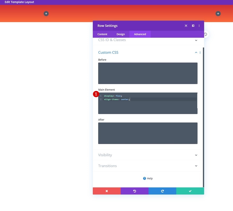
Task: Redo with the blue redo arrow button
Action: tap(162, 191)
